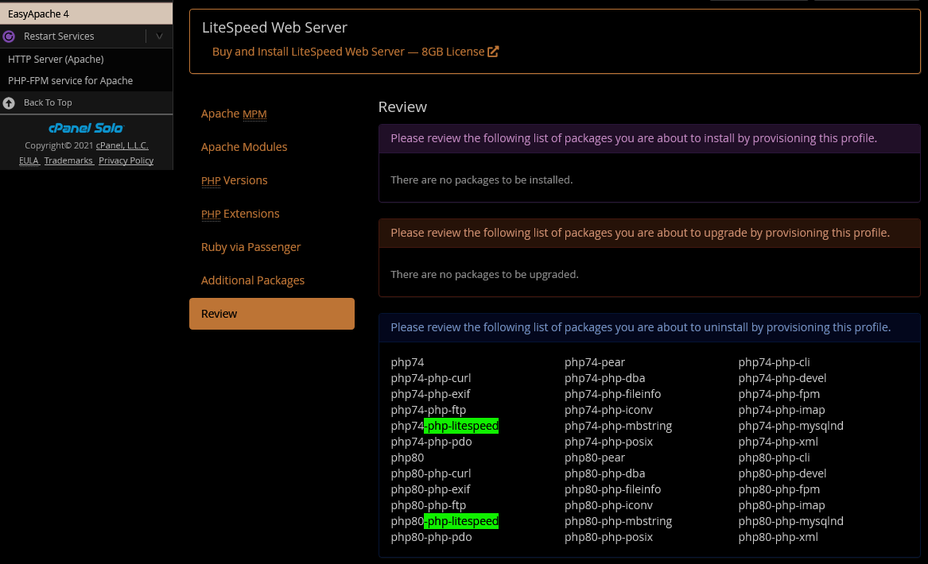
Task: Click the LiteSpeed Web Server heading
Action: pyautogui.click(x=274, y=27)
